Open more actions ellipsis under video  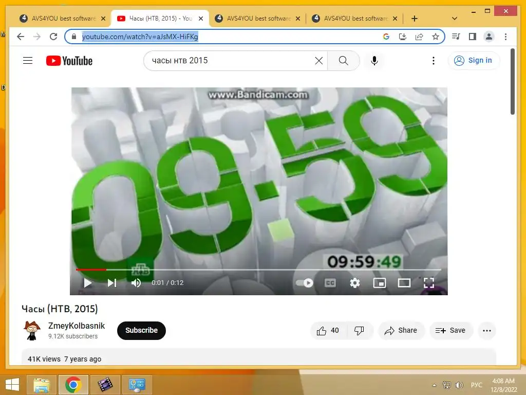click(487, 331)
